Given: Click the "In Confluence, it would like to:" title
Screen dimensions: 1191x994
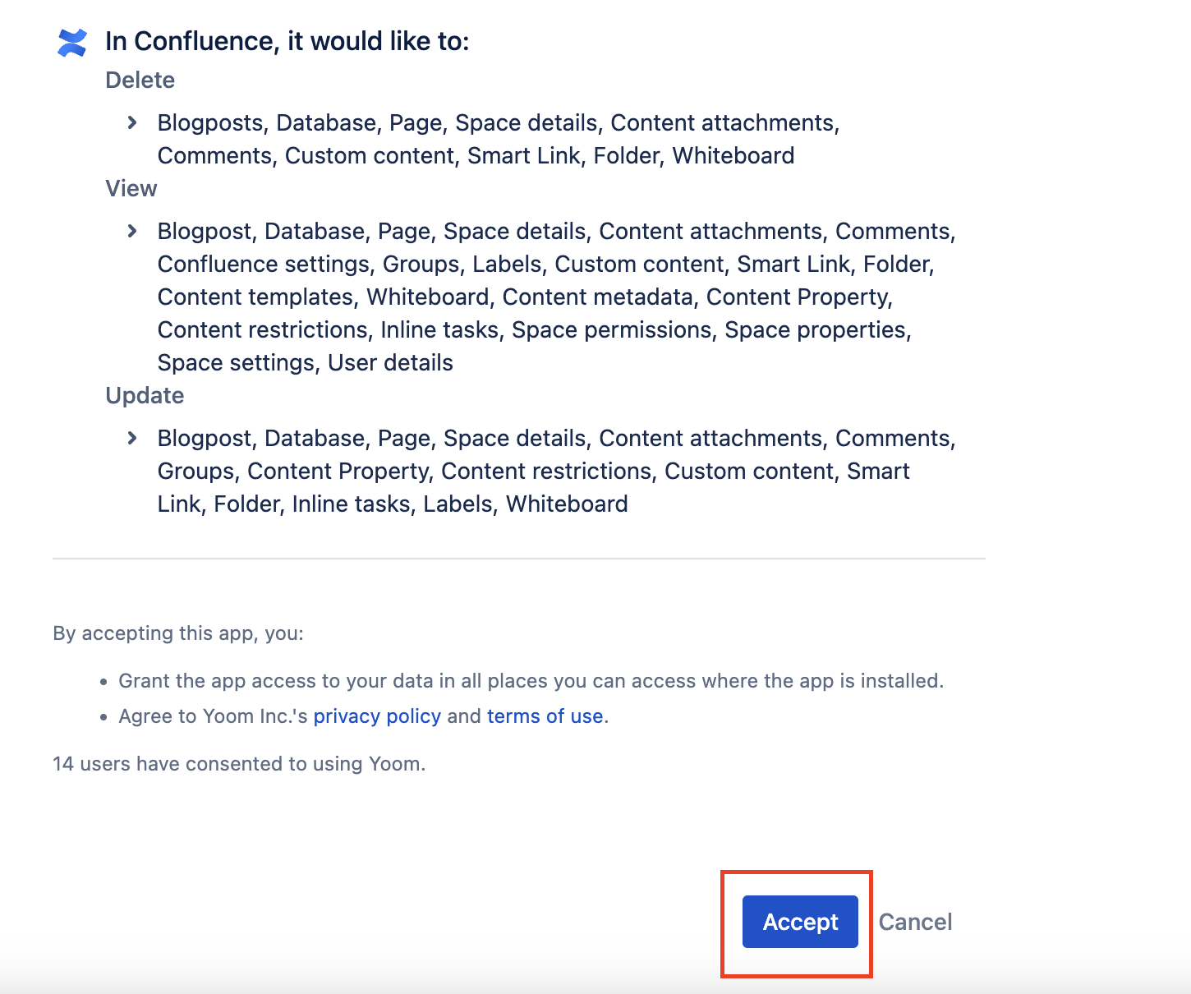Looking at the screenshot, I should pyautogui.click(x=287, y=41).
